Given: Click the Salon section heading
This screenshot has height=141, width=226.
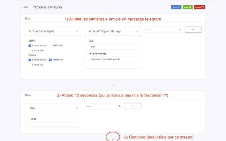Looking at the screenshot, I should click(x=31, y=41).
